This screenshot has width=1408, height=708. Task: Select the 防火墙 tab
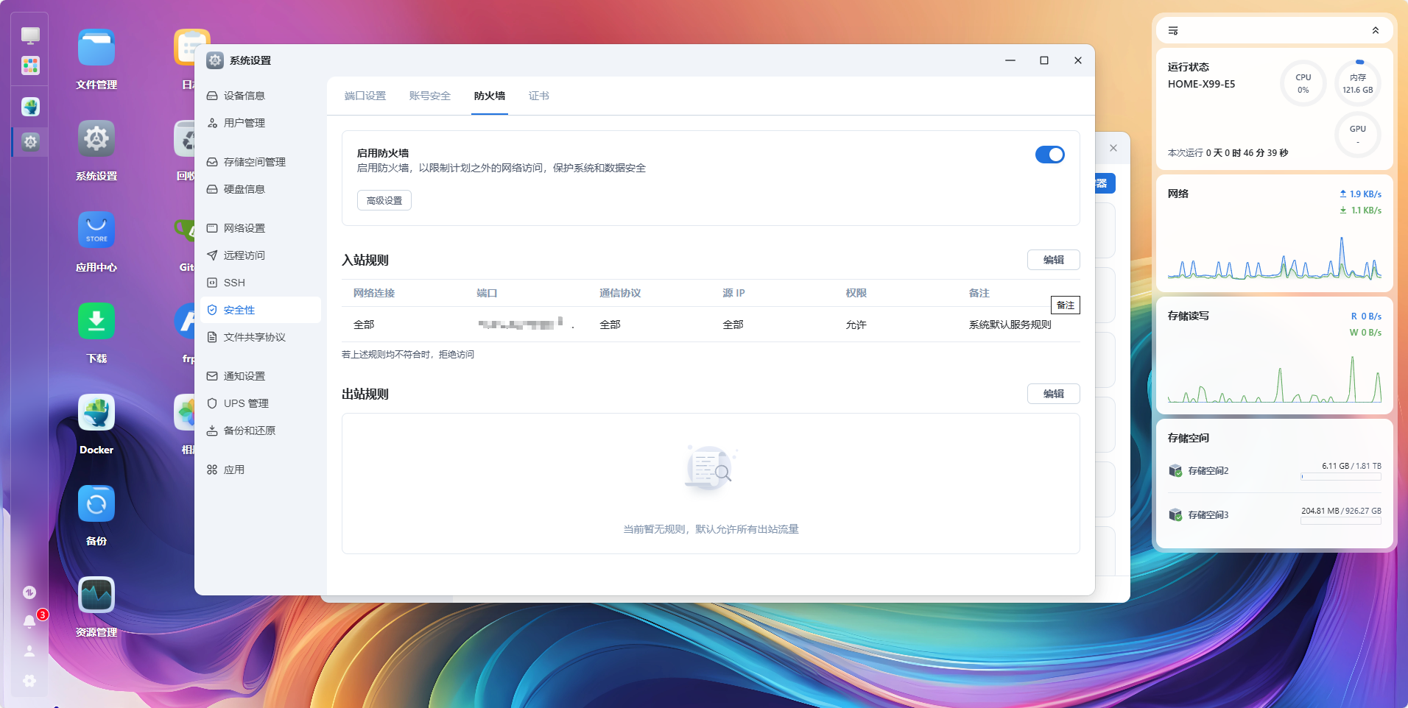[490, 96]
